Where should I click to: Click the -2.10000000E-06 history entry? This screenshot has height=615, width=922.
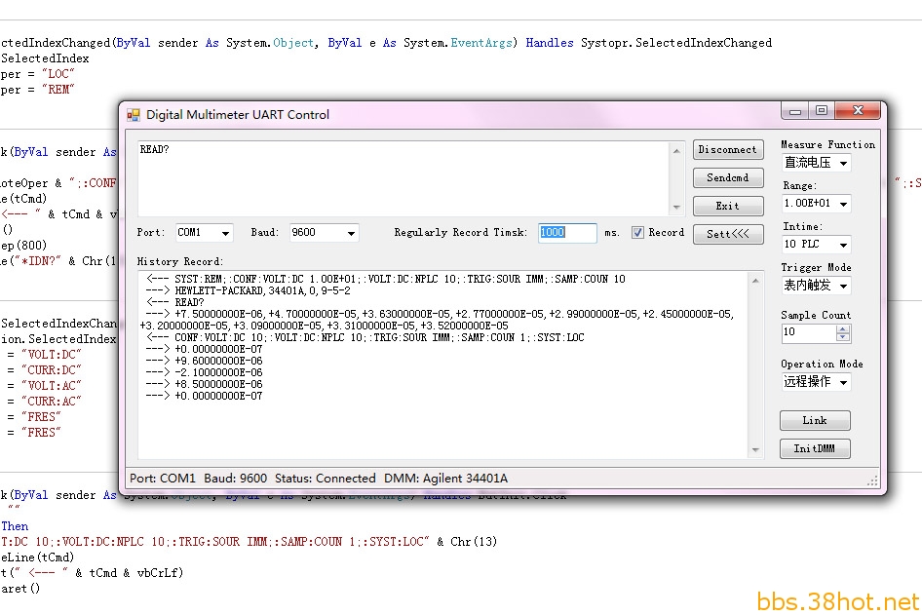[x=204, y=372]
